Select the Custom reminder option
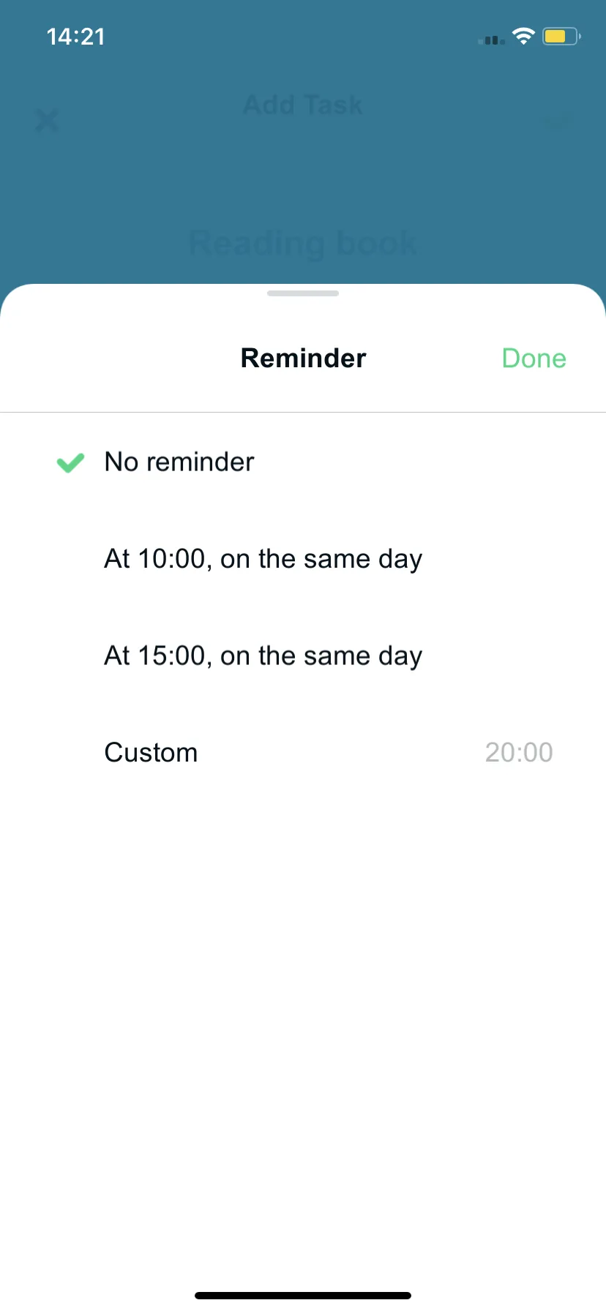The height and width of the screenshot is (1311, 606). (x=303, y=752)
